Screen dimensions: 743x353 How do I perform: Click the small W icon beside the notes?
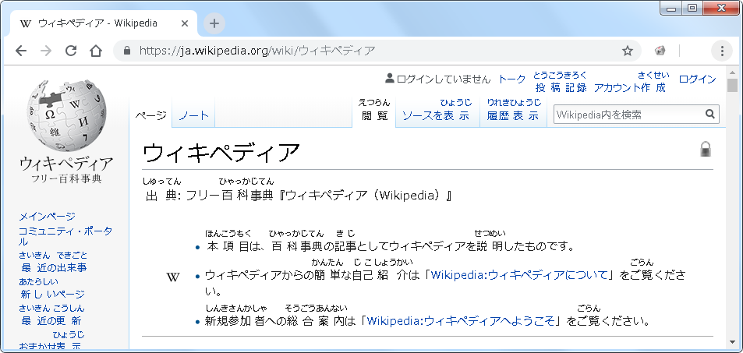(173, 277)
